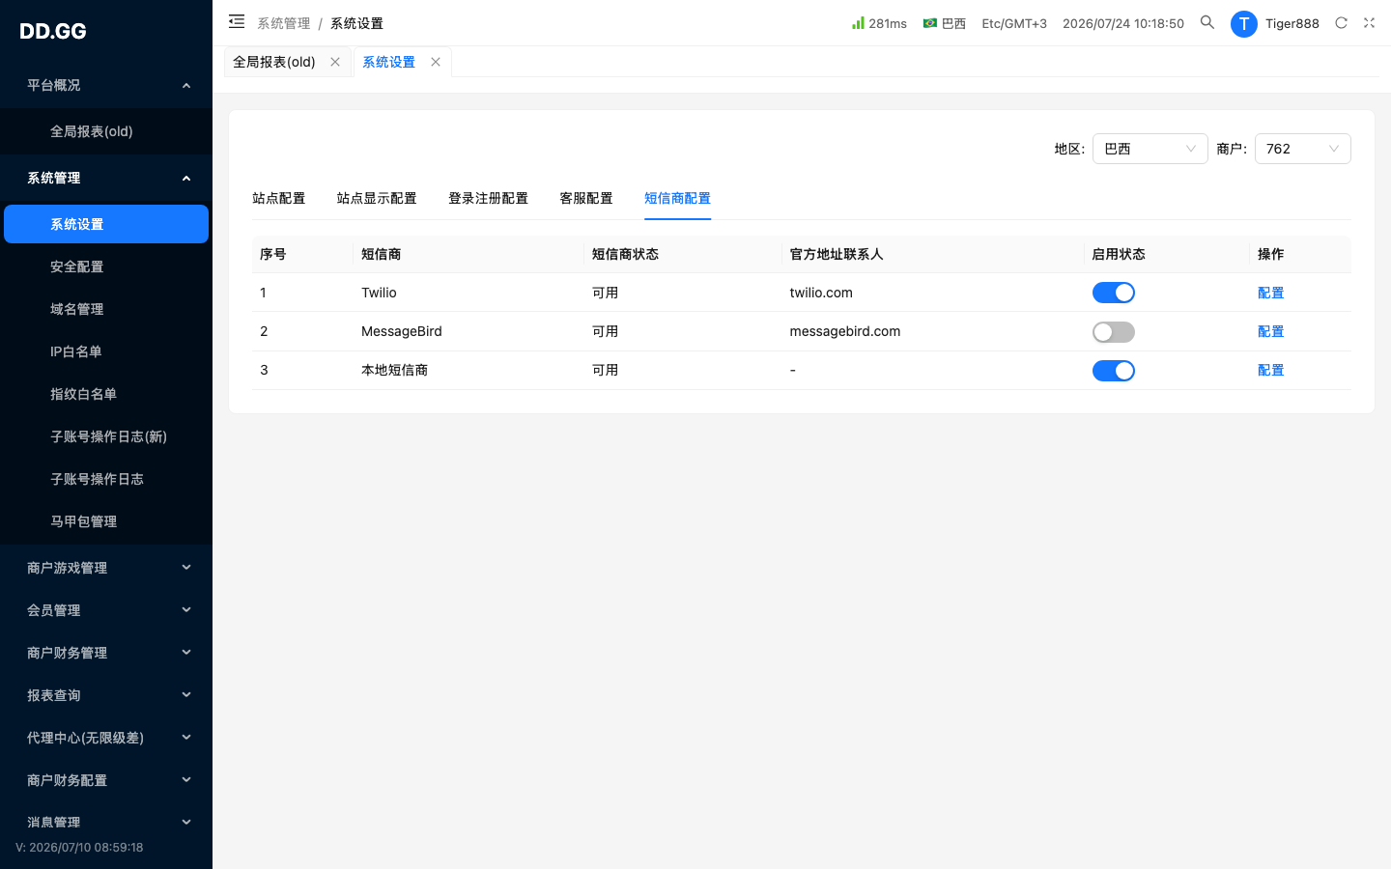Image resolution: width=1391 pixels, height=869 pixels.
Task: Click the 2026/07/24 datetime display
Action: [x=1123, y=23]
